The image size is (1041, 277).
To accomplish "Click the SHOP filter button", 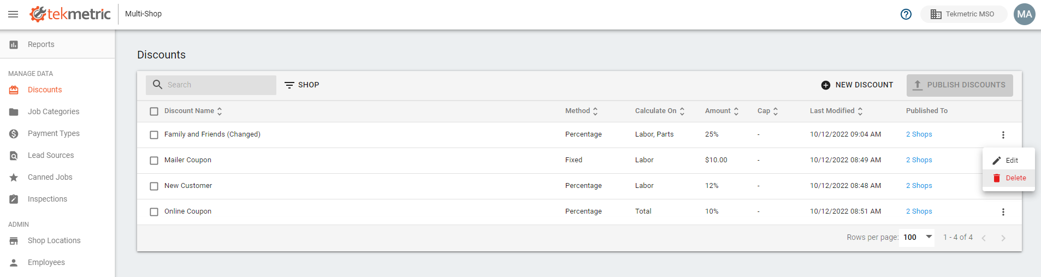I will click(x=302, y=85).
